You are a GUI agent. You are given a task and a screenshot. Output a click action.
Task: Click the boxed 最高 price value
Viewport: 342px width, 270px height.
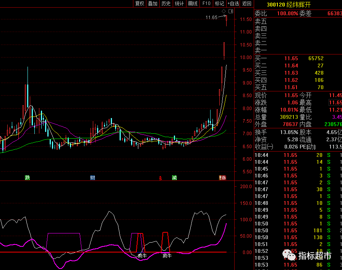(335, 103)
